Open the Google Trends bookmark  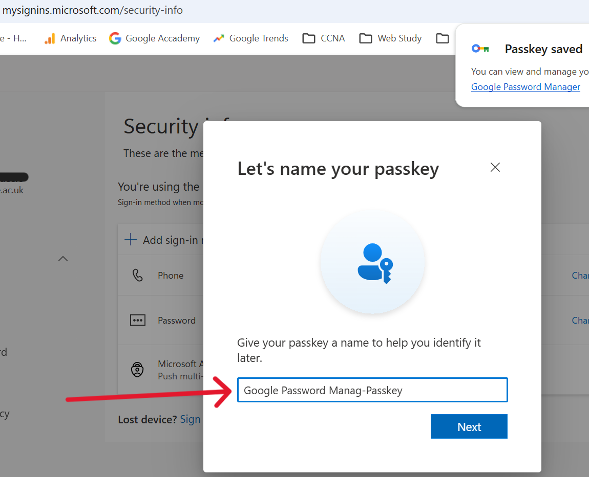coord(250,38)
